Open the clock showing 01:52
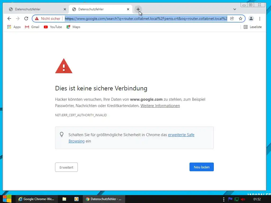This screenshot has width=271, height=203. tap(257, 199)
